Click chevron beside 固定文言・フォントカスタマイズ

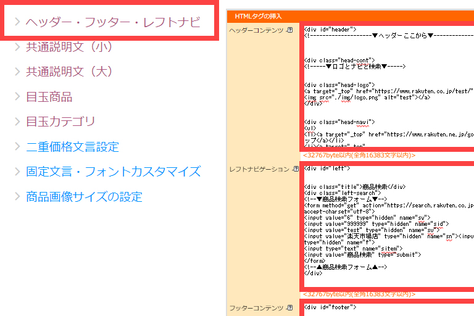(17, 172)
